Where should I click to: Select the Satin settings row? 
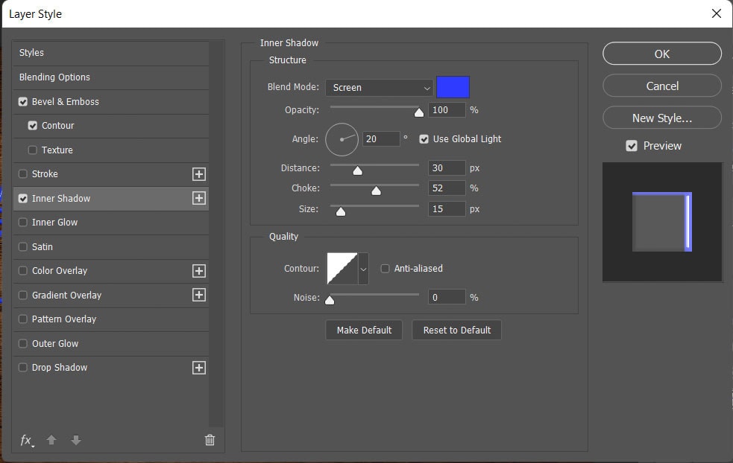tap(111, 246)
